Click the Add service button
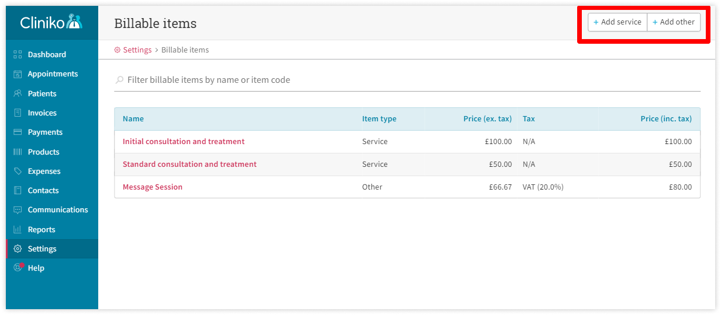 point(617,22)
